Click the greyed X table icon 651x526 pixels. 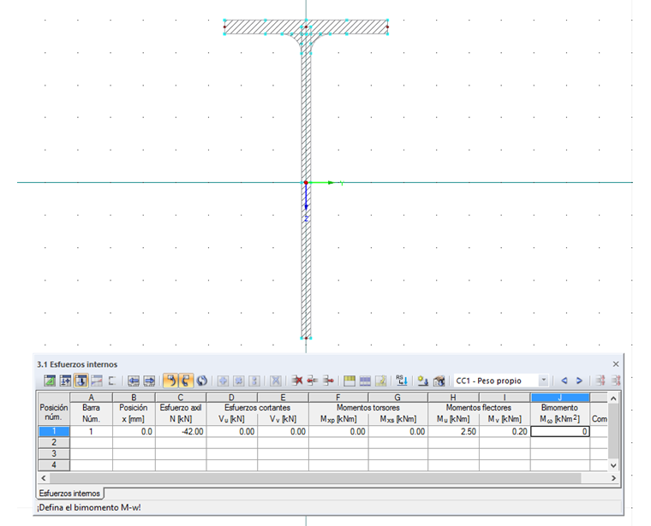point(276,381)
